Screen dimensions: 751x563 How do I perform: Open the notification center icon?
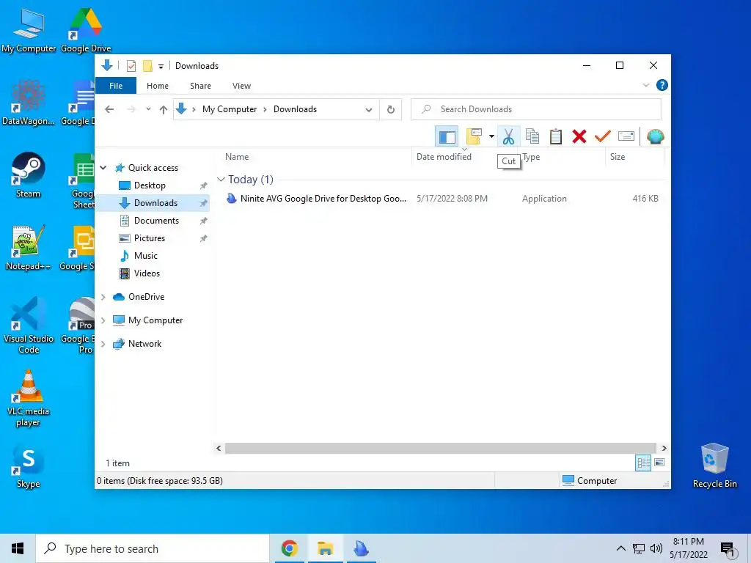(x=728, y=550)
